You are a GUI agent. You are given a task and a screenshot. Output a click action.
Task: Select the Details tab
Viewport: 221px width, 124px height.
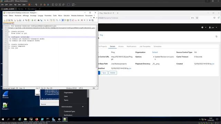click(x=113, y=46)
